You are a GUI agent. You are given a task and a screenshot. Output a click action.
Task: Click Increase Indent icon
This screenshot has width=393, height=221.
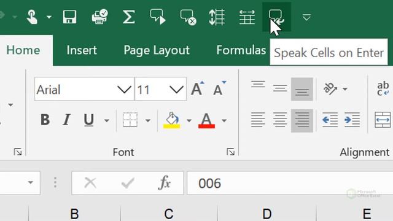tap(352, 120)
